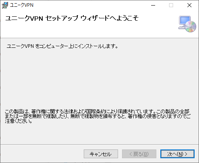Click the コンピューター上にインストールします description text

[62, 46]
